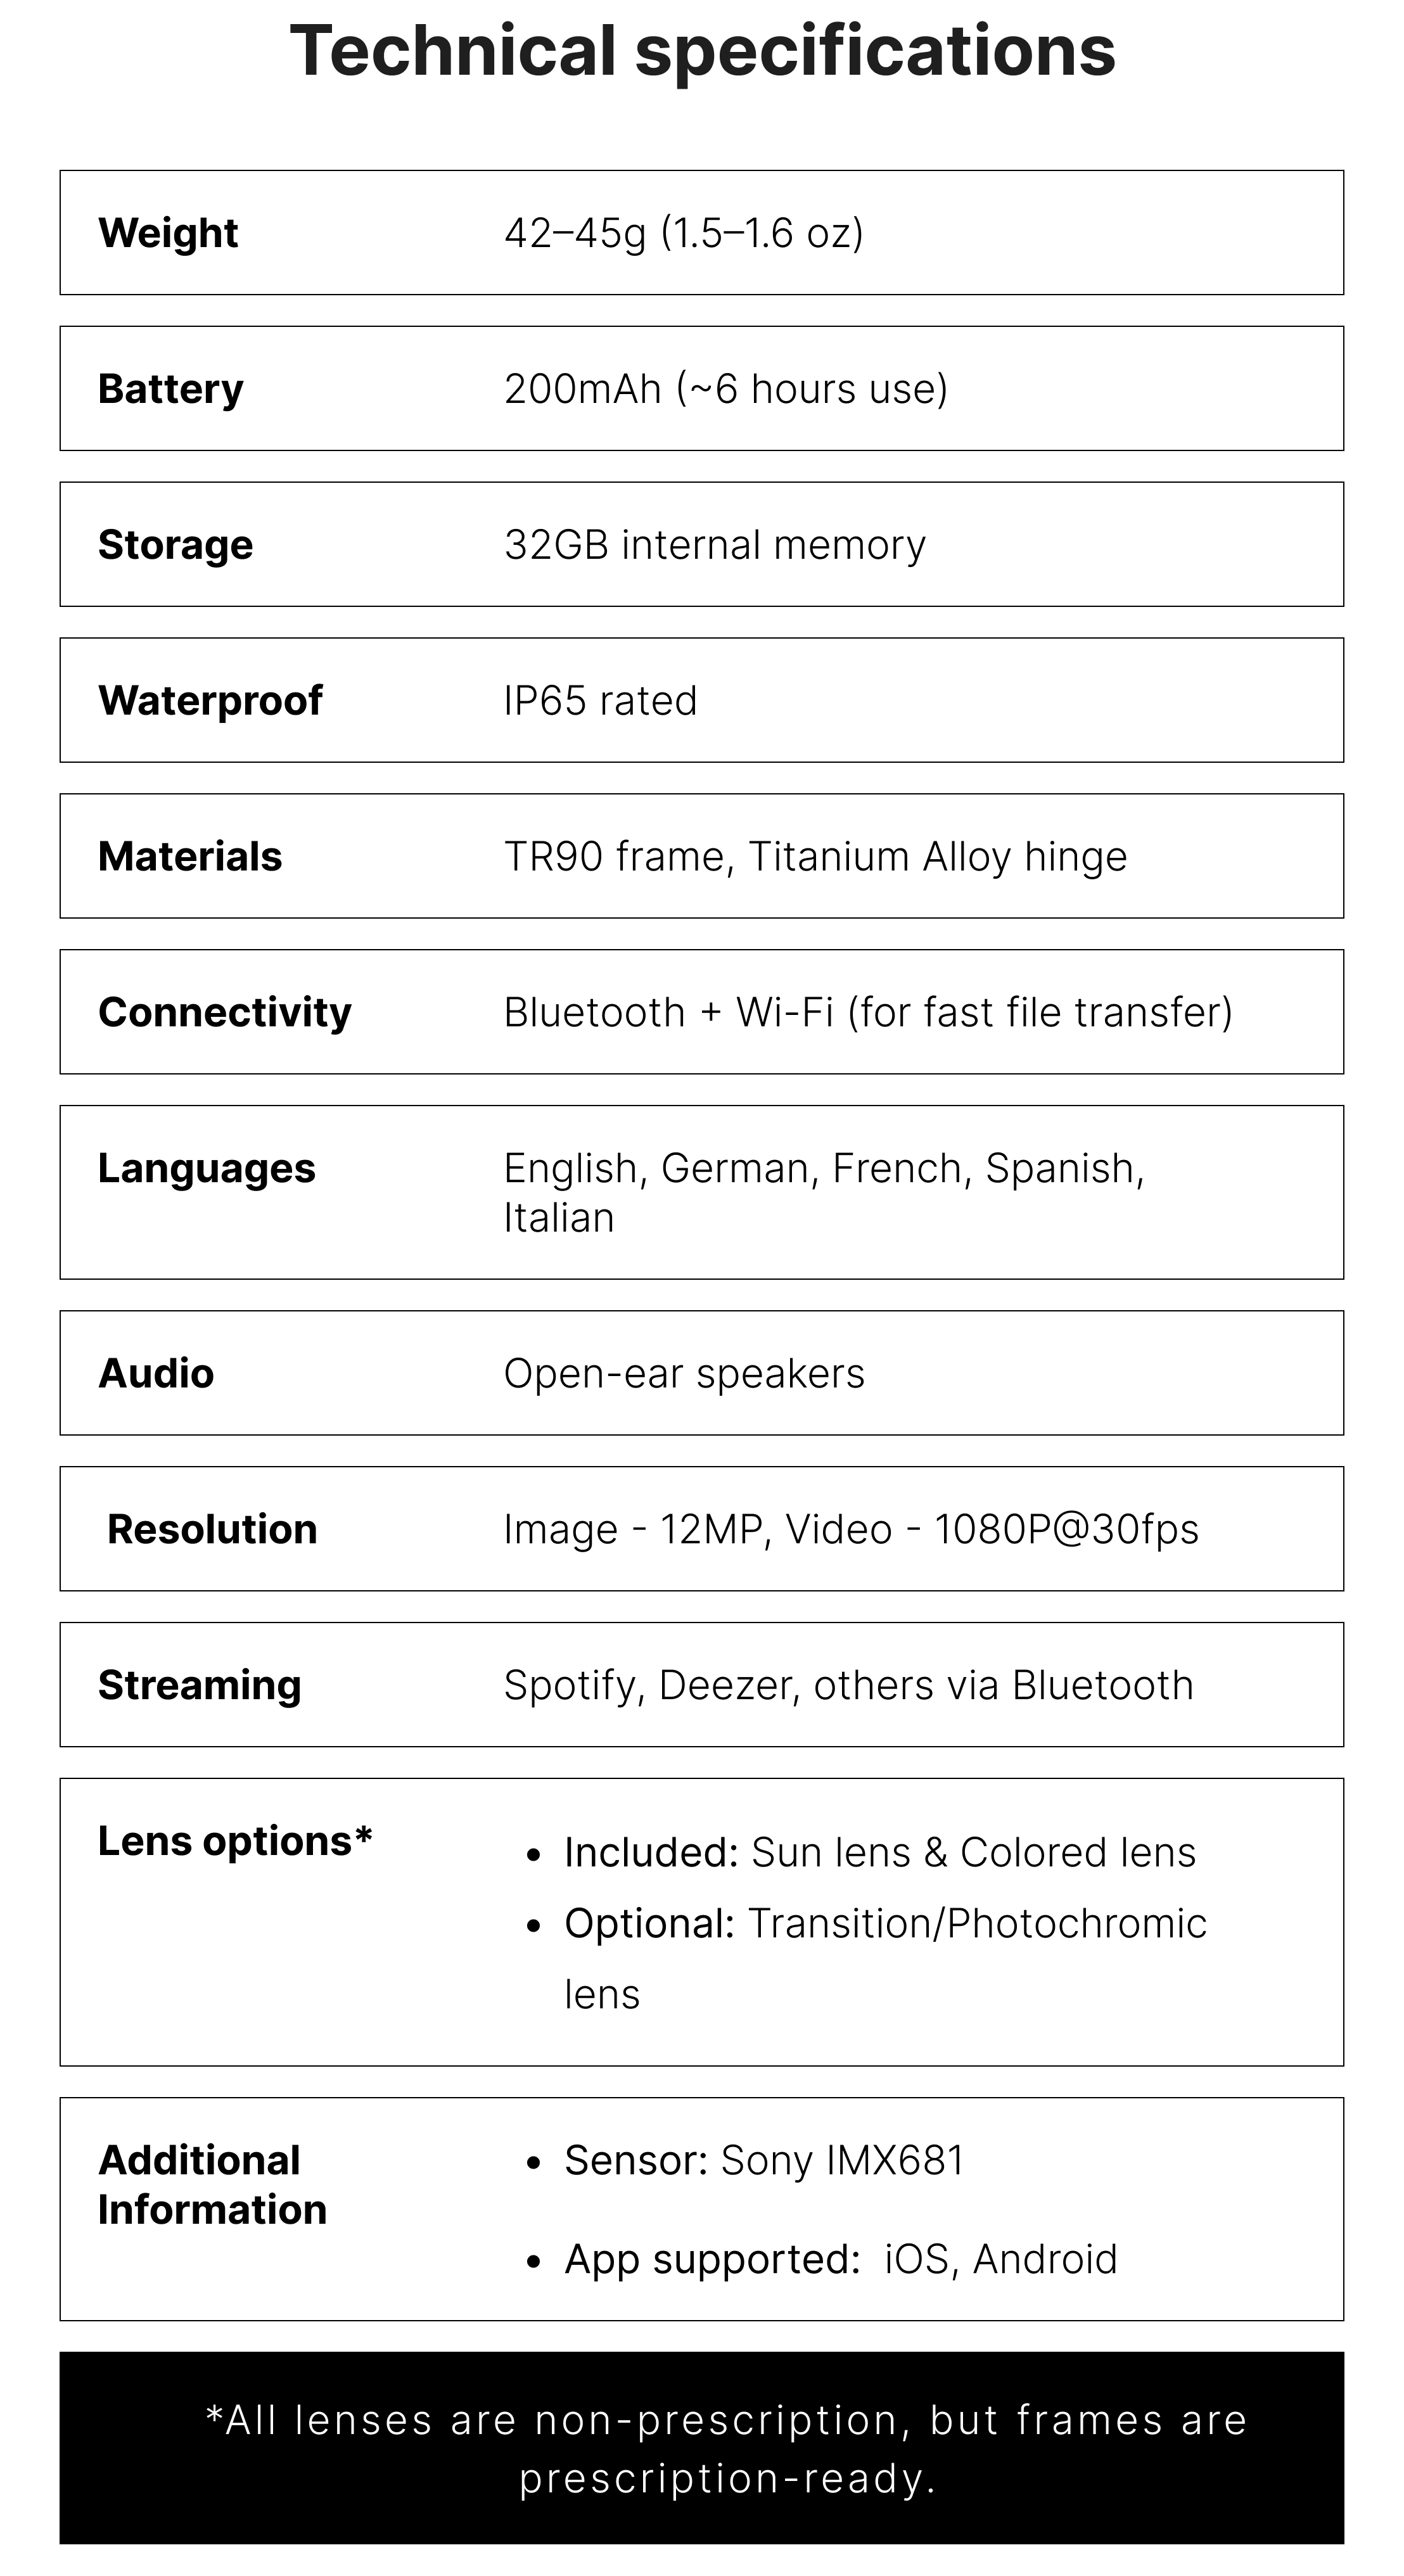Click the 42–45g weight value
The image size is (1404, 2576).
tap(684, 233)
